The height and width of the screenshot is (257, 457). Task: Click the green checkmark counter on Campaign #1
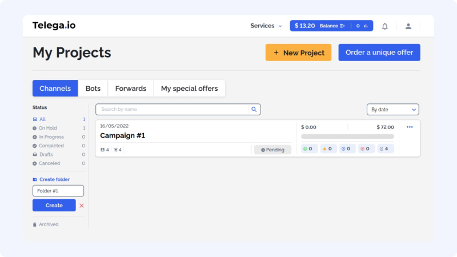tap(308, 149)
